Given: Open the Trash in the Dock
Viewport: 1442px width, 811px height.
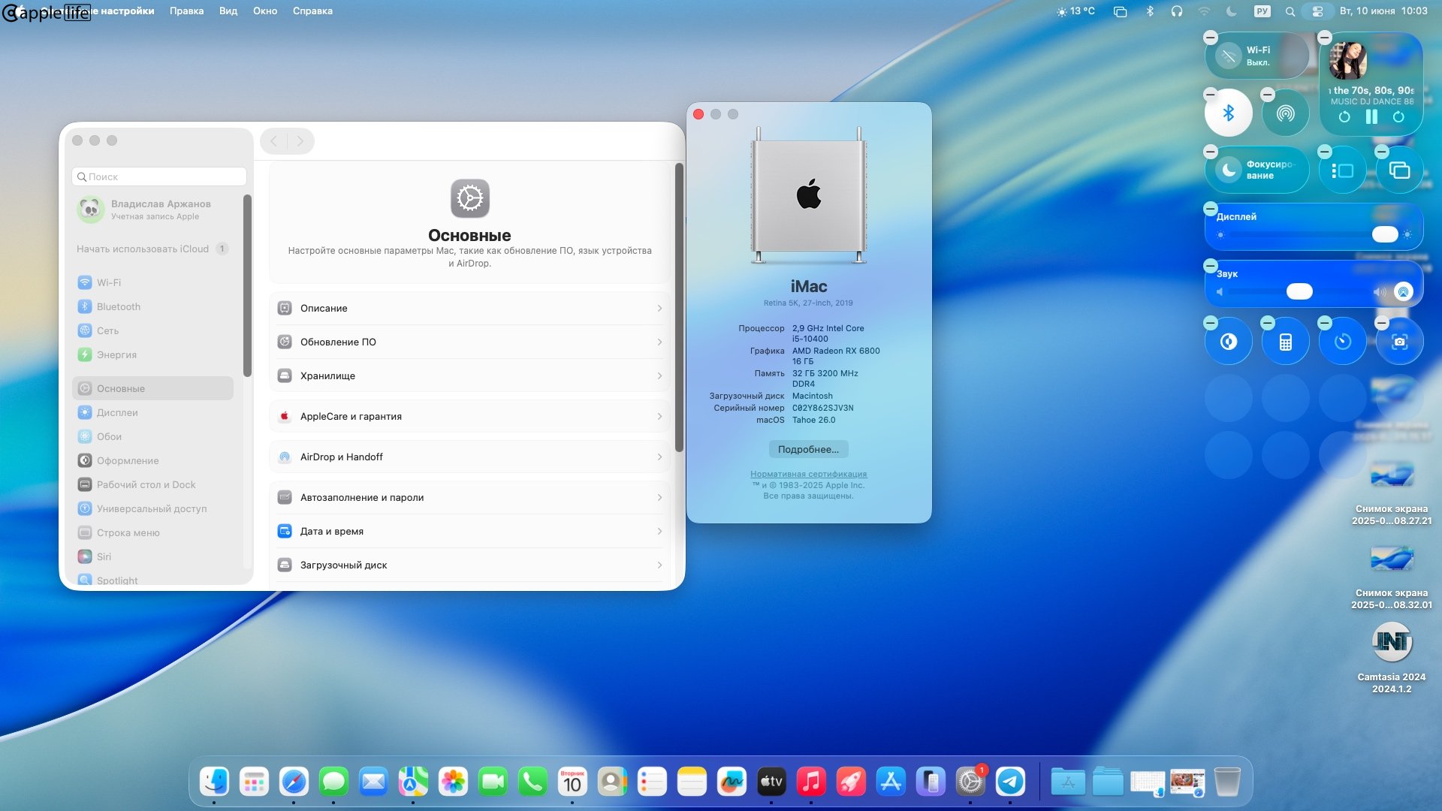Looking at the screenshot, I should (x=1227, y=782).
